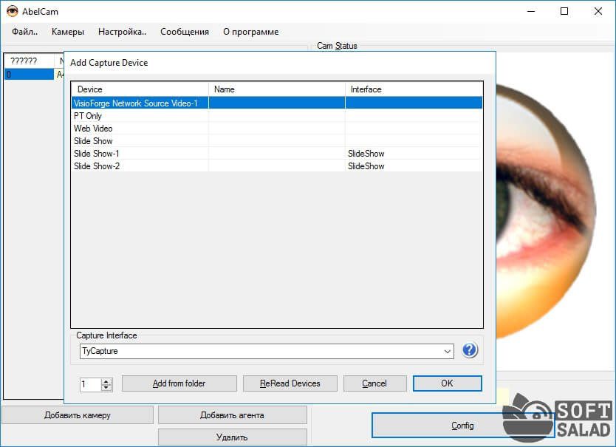Click the AbelCam eye icon in title bar
This screenshot has width=616, height=447.
[x=12, y=11]
